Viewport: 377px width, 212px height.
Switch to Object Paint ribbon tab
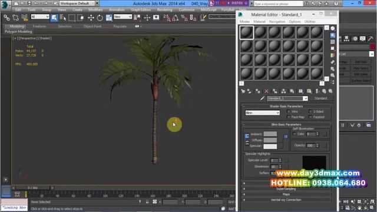pos(92,26)
